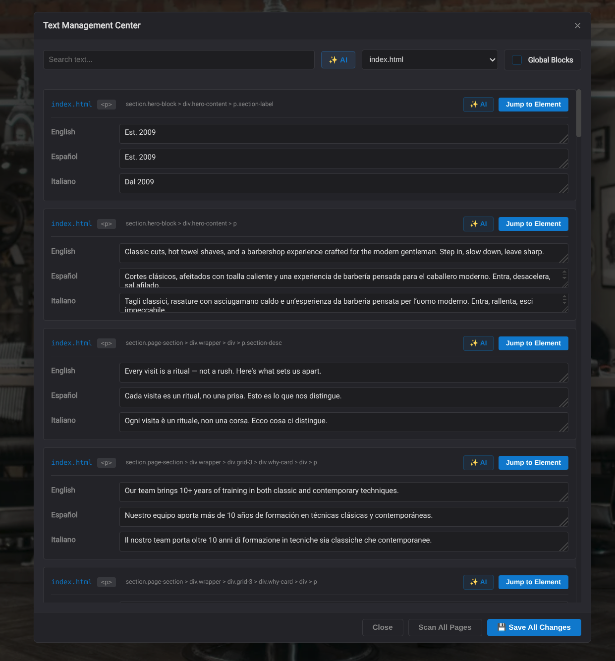The width and height of the screenshot is (615, 661).
Task: Click AI button in the last, partly visible block
Action: pos(478,582)
